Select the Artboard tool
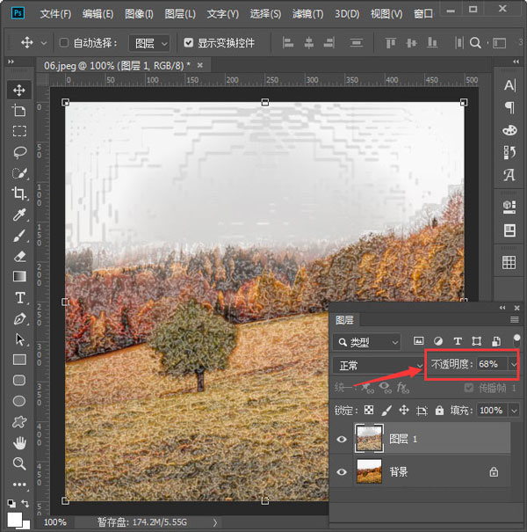The width and height of the screenshot is (527, 532). (x=19, y=110)
